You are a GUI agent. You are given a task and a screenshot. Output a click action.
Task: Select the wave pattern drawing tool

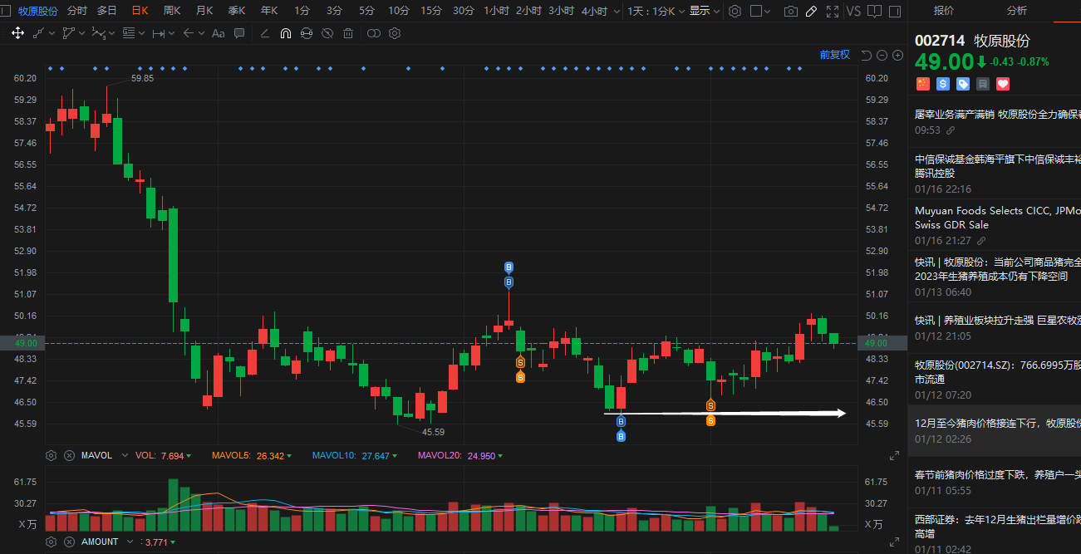tap(98, 33)
